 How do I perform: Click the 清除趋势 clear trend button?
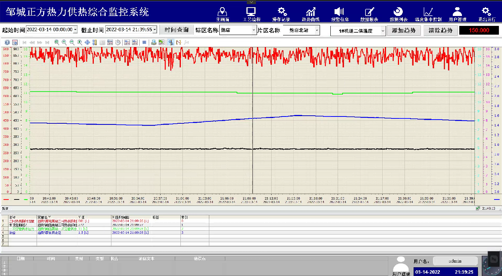pos(441,31)
